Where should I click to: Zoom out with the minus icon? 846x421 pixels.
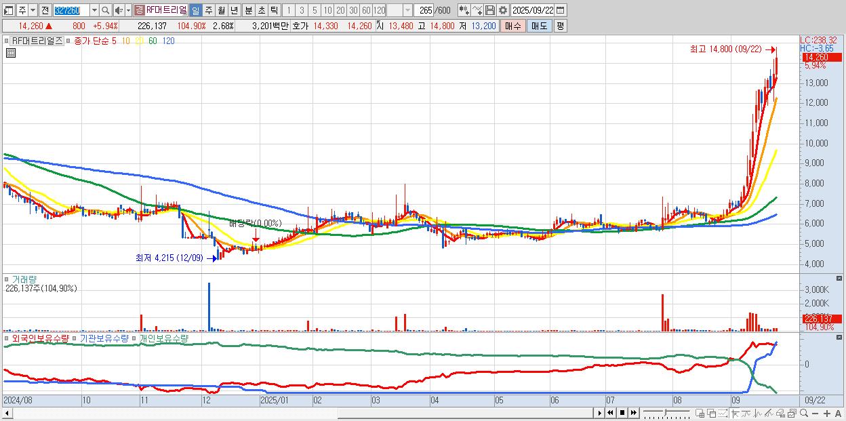pos(815,413)
